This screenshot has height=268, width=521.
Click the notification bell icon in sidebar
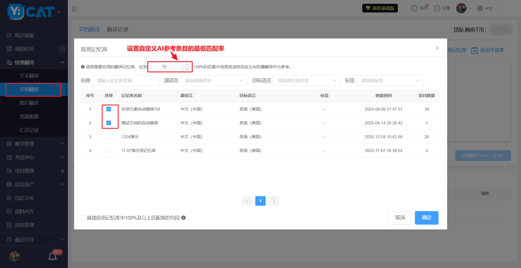pyautogui.click(x=53, y=256)
